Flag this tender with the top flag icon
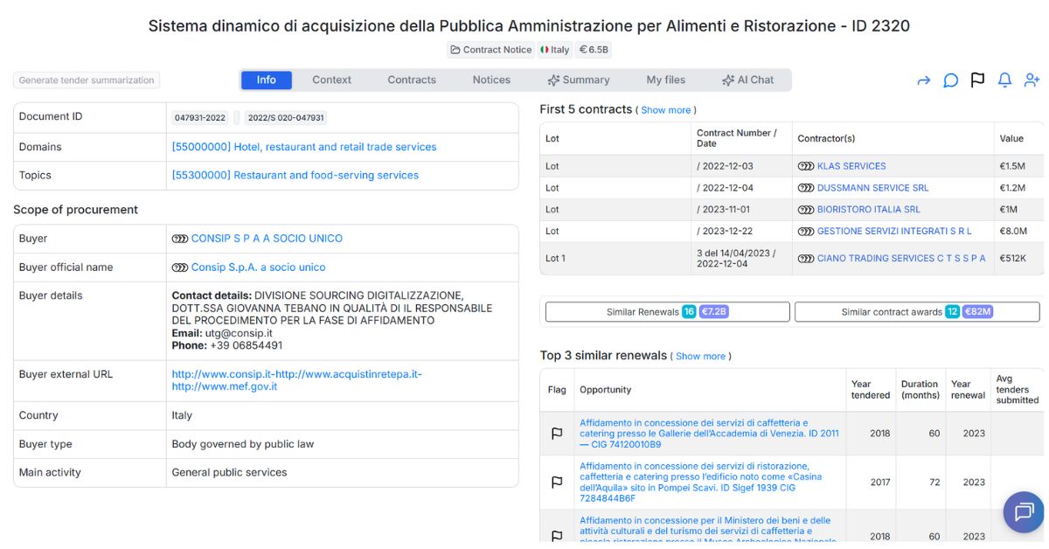This screenshot has width=1049, height=549. [977, 80]
